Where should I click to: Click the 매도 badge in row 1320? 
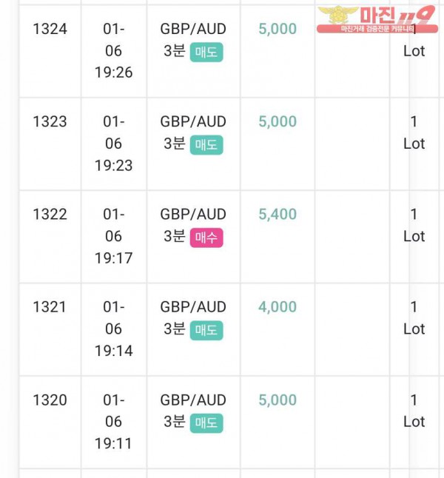pyautogui.click(x=206, y=423)
